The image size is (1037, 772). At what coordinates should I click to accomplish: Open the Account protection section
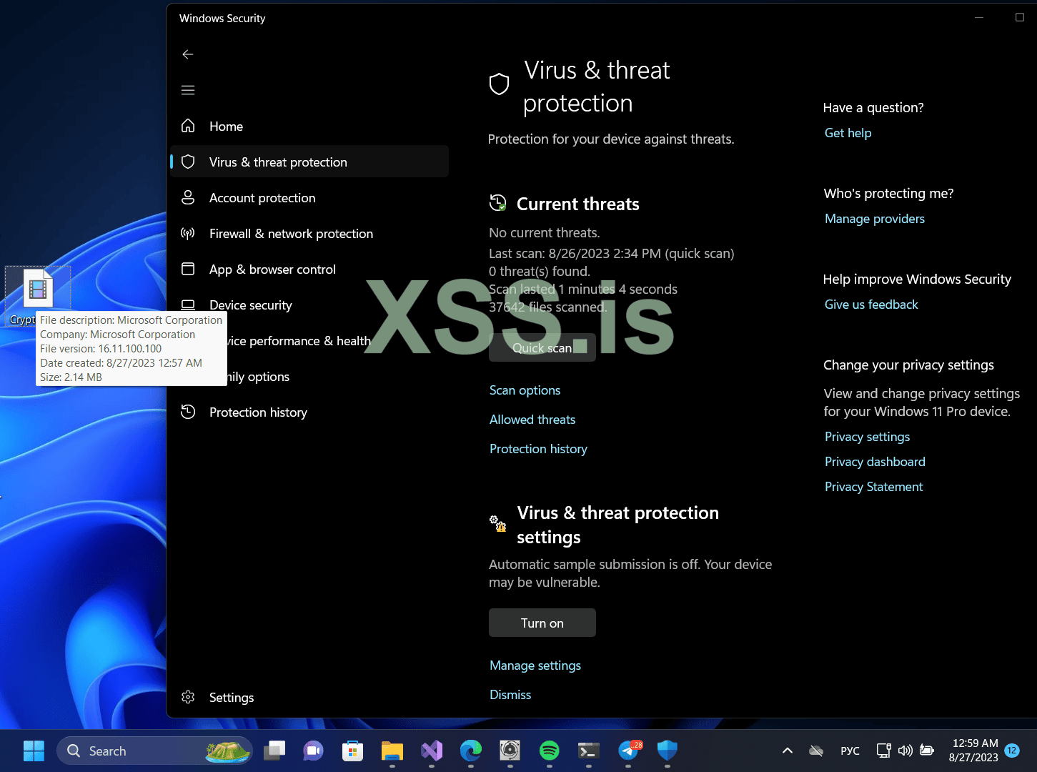point(262,197)
